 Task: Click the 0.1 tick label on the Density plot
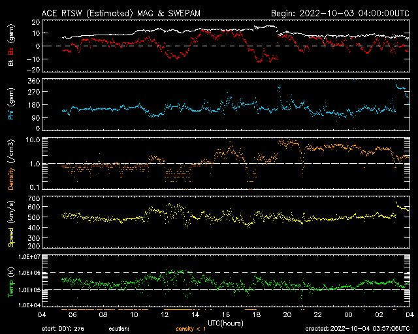click(x=35, y=187)
